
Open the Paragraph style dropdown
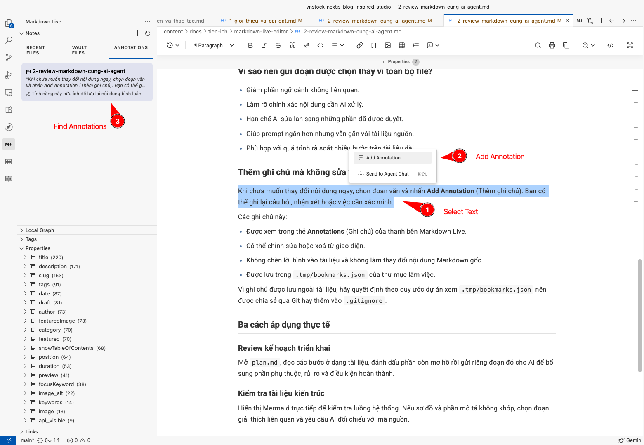pyautogui.click(x=214, y=45)
